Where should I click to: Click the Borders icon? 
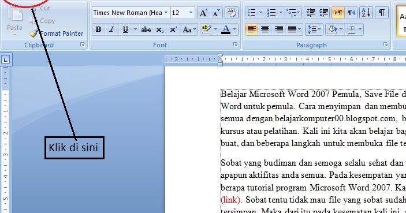351,29
